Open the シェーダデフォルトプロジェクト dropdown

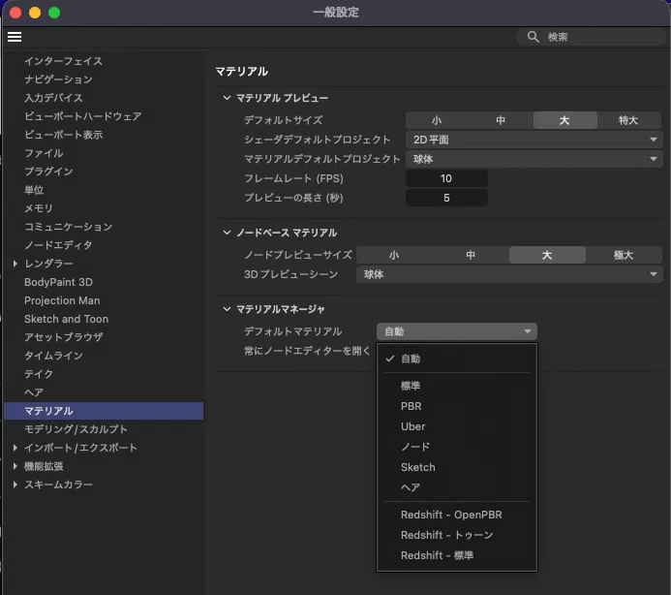(533, 140)
